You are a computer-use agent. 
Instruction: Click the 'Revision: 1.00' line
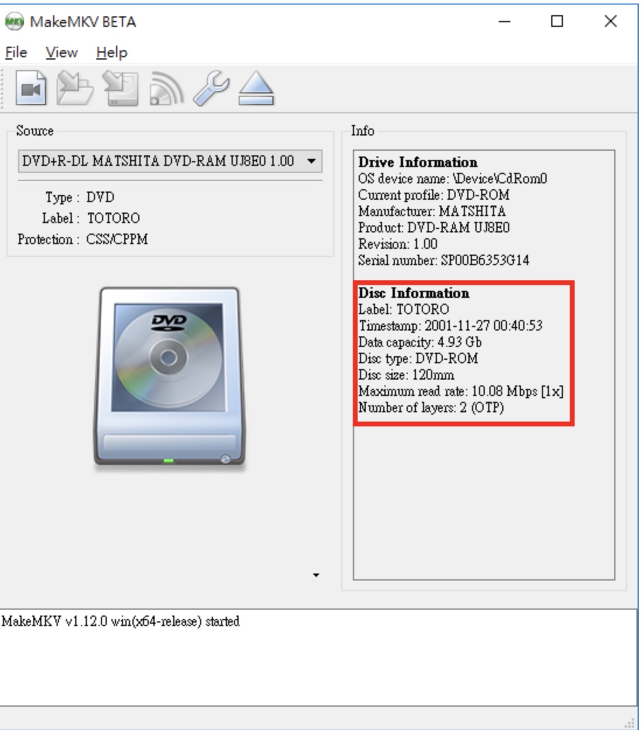coord(397,244)
